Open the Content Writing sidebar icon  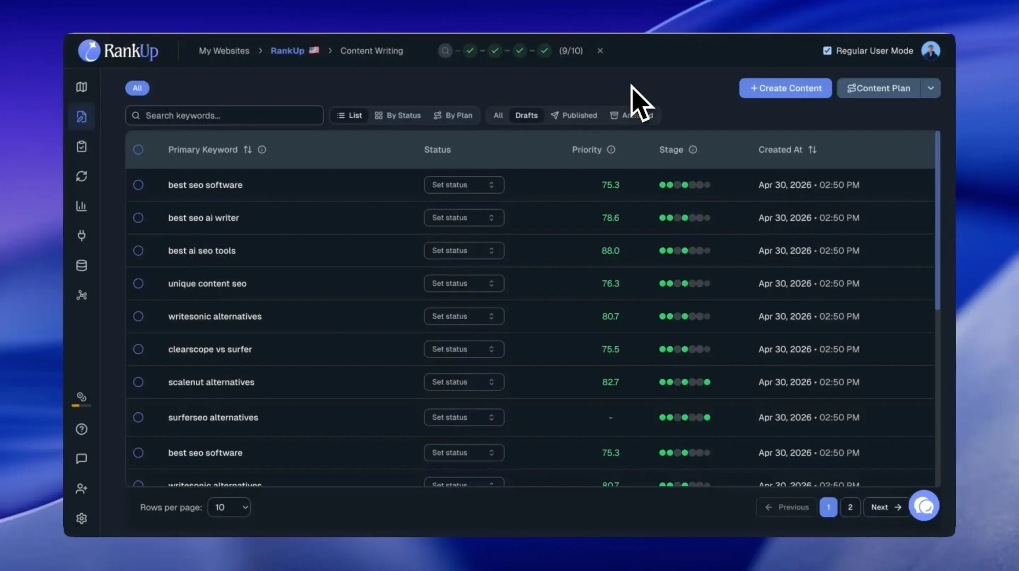tap(81, 117)
